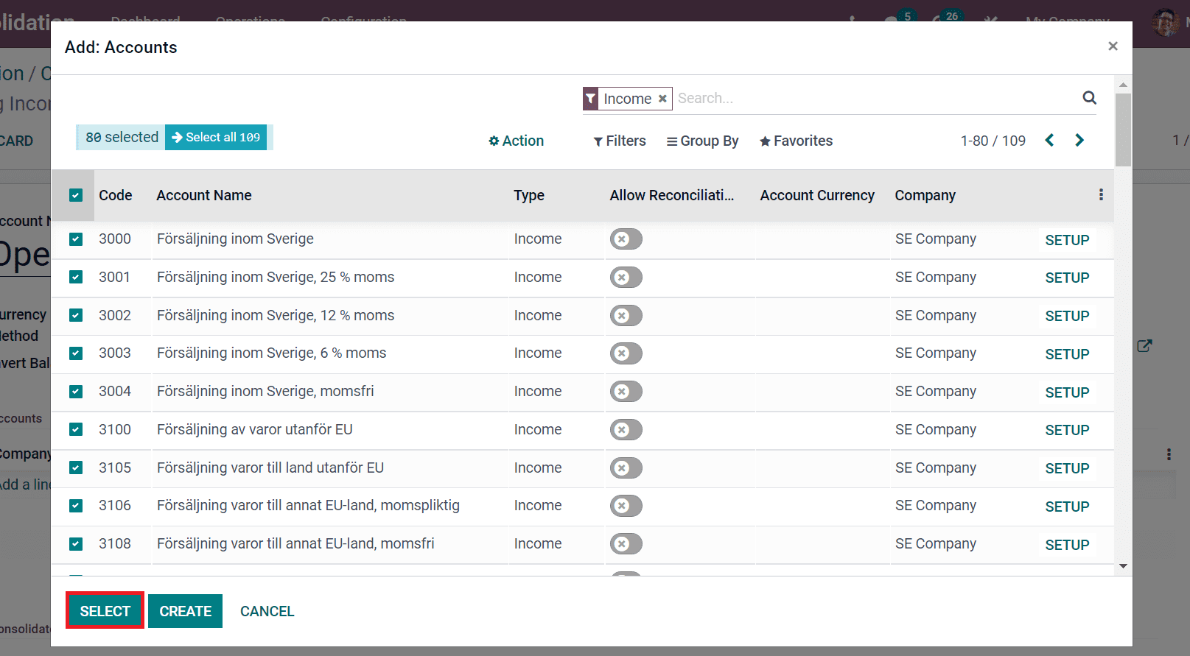
Task: Toggle reconciliation for account 3002
Action: (626, 316)
